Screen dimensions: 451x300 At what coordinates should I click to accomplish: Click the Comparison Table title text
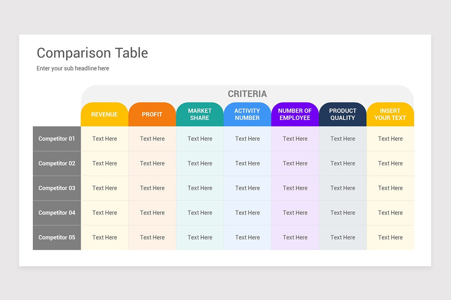[x=92, y=53]
